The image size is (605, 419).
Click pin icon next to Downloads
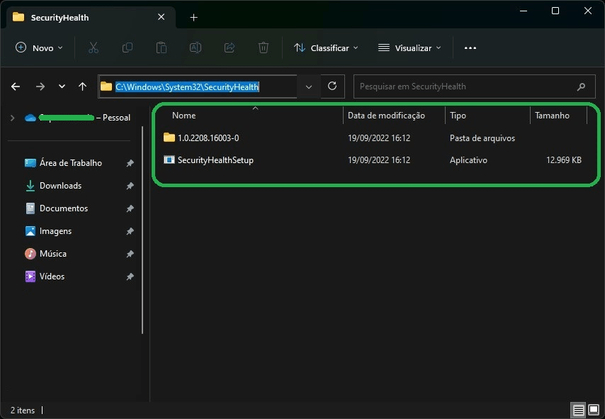click(130, 186)
